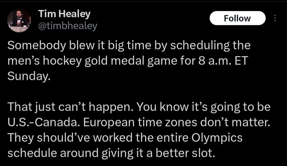Viewport: 287px width, 166px height.
Task: Click the line "schedule around giving it a better slot."
Action: (x=111, y=153)
